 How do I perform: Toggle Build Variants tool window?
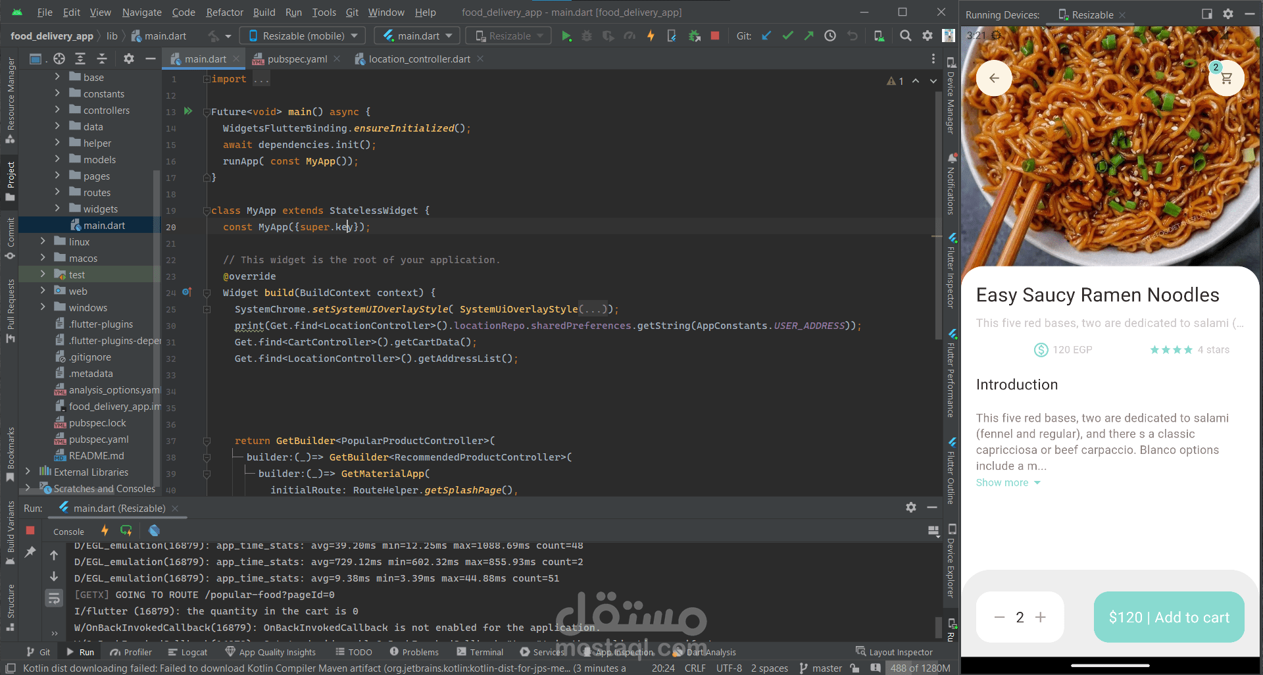tap(11, 533)
